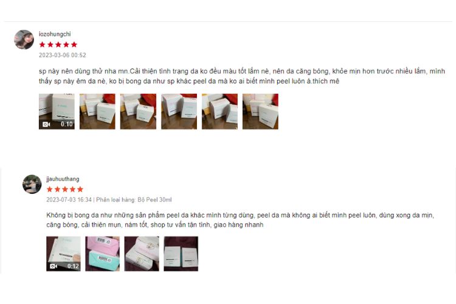
Task: Open fourth photo in iozohungchi's review
Action: [179, 111]
